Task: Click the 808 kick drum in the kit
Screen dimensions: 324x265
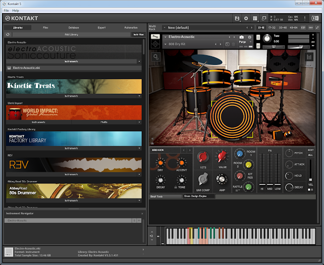Action: (x=231, y=116)
